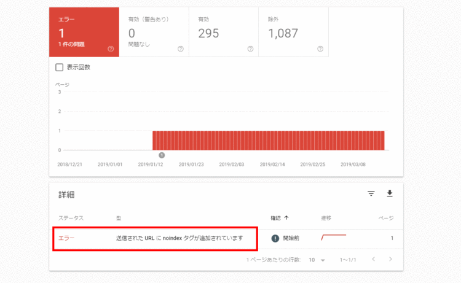
Task: Click the download export icon
Action: [389, 194]
